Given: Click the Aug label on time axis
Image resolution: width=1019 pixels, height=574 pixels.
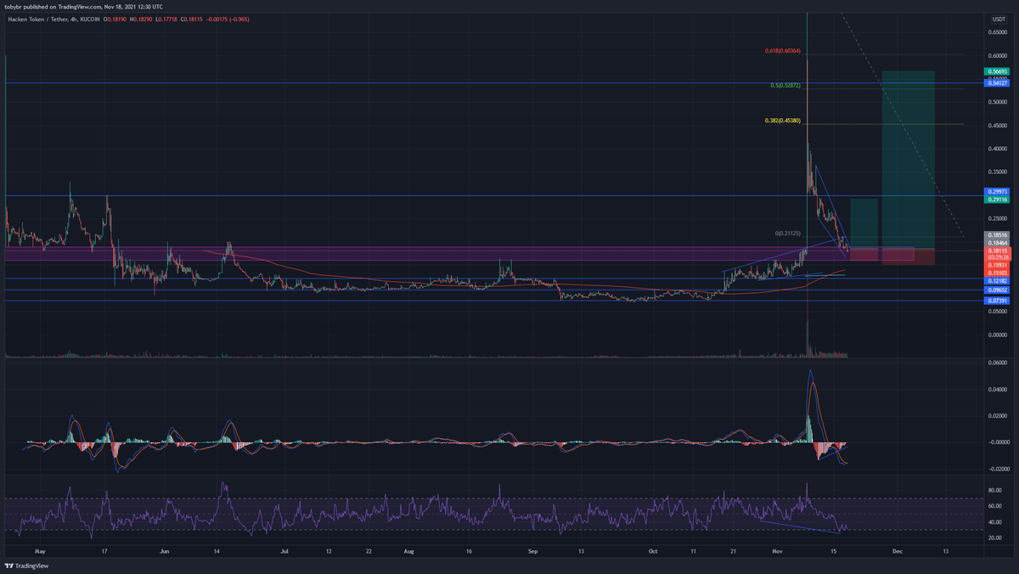Looking at the screenshot, I should tap(408, 551).
